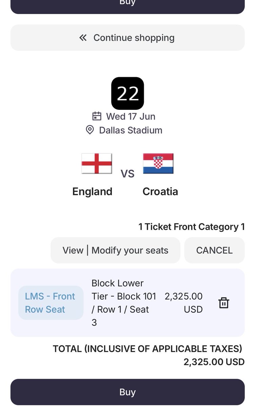This screenshot has height=408, width=255.
Task: Click the Dallas Stadium venue text
Action: (131, 130)
